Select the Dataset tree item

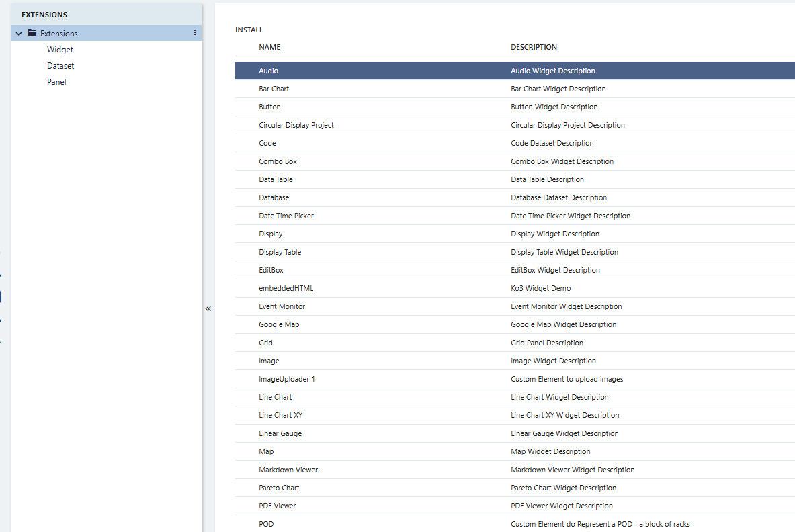[x=60, y=66]
